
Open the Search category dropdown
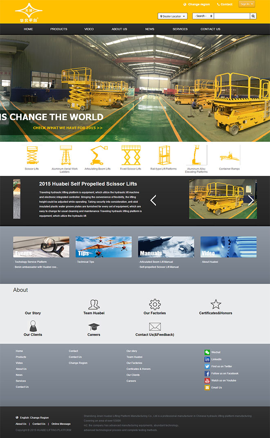pos(203,16)
